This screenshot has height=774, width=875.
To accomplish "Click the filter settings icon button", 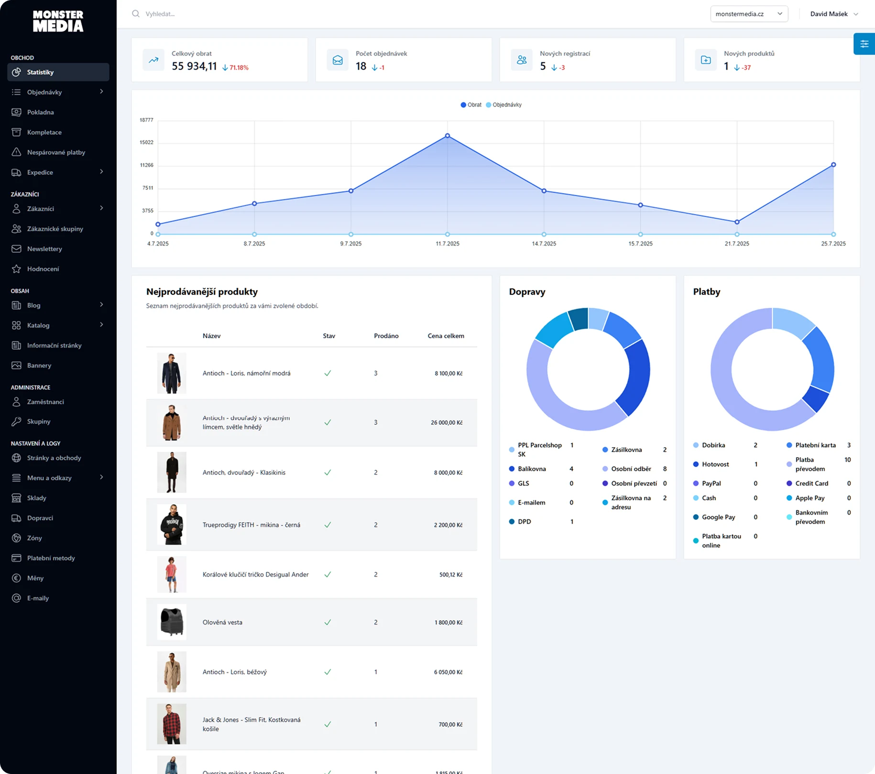I will pos(864,44).
